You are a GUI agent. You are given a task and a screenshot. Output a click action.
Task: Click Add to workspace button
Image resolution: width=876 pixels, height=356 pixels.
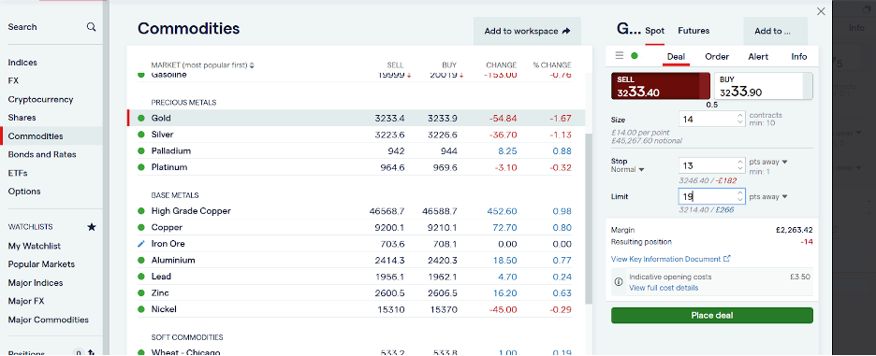point(527,31)
